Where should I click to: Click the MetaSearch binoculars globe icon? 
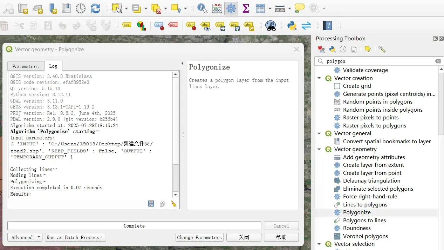coord(271,25)
